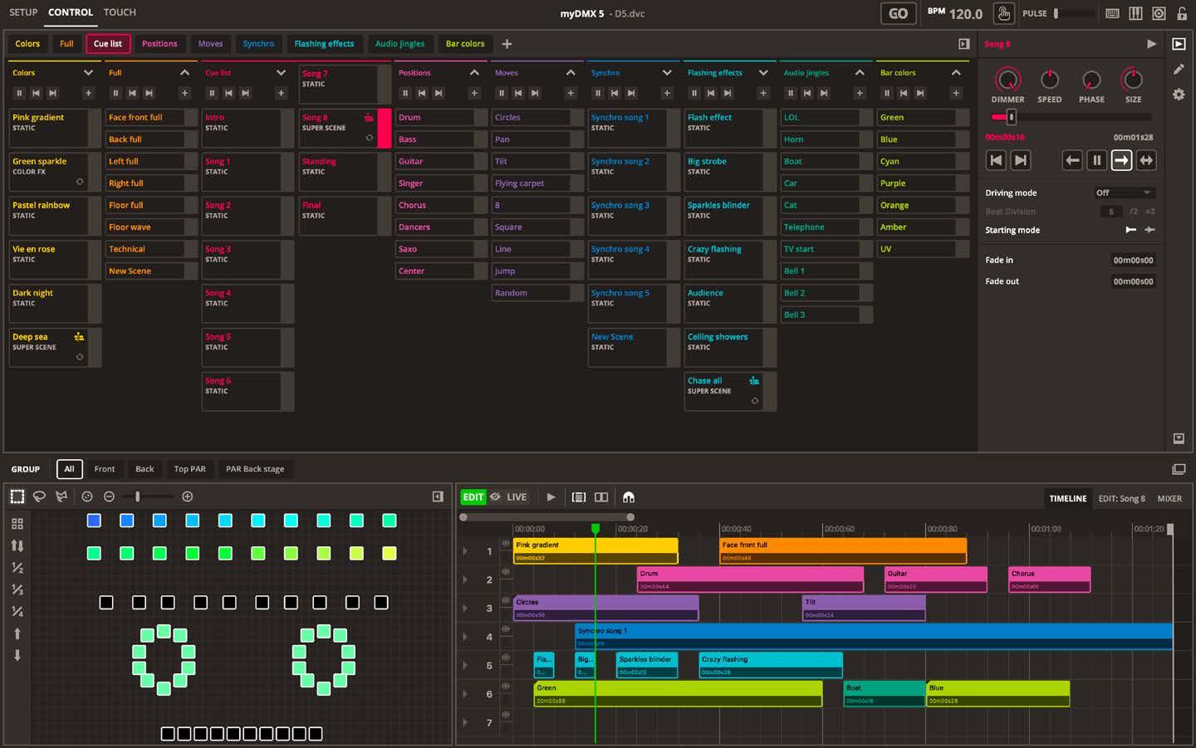
Task: Toggle visibility of timeline track 3
Action: (505, 600)
